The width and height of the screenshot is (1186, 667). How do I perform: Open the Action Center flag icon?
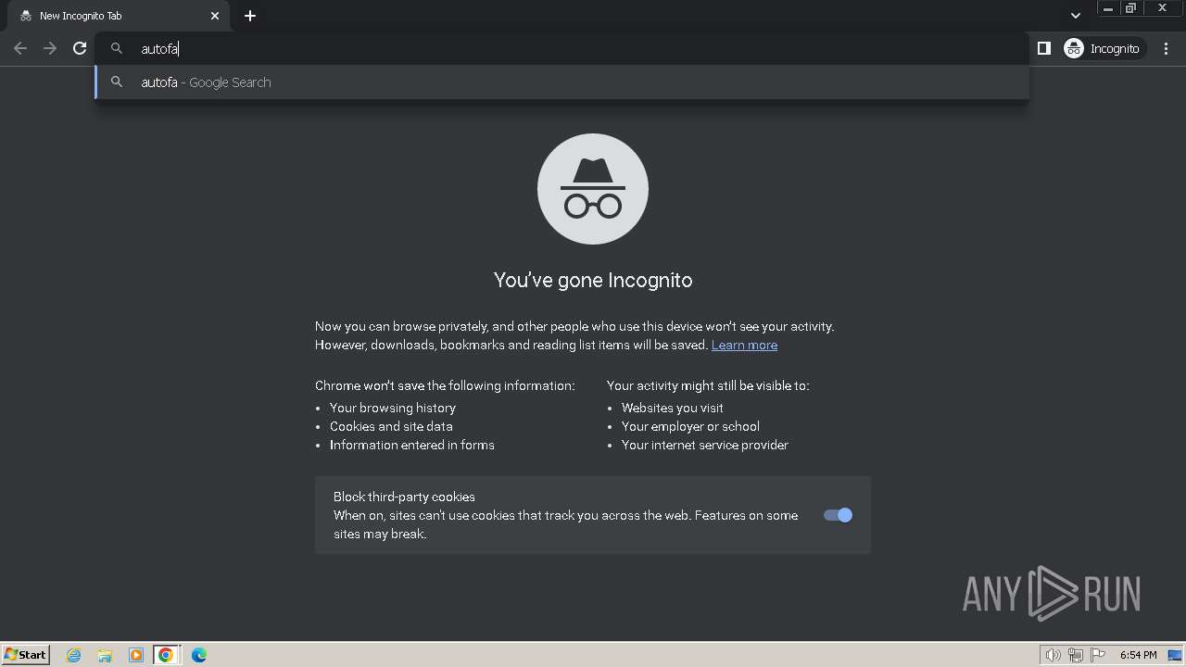click(x=1098, y=655)
